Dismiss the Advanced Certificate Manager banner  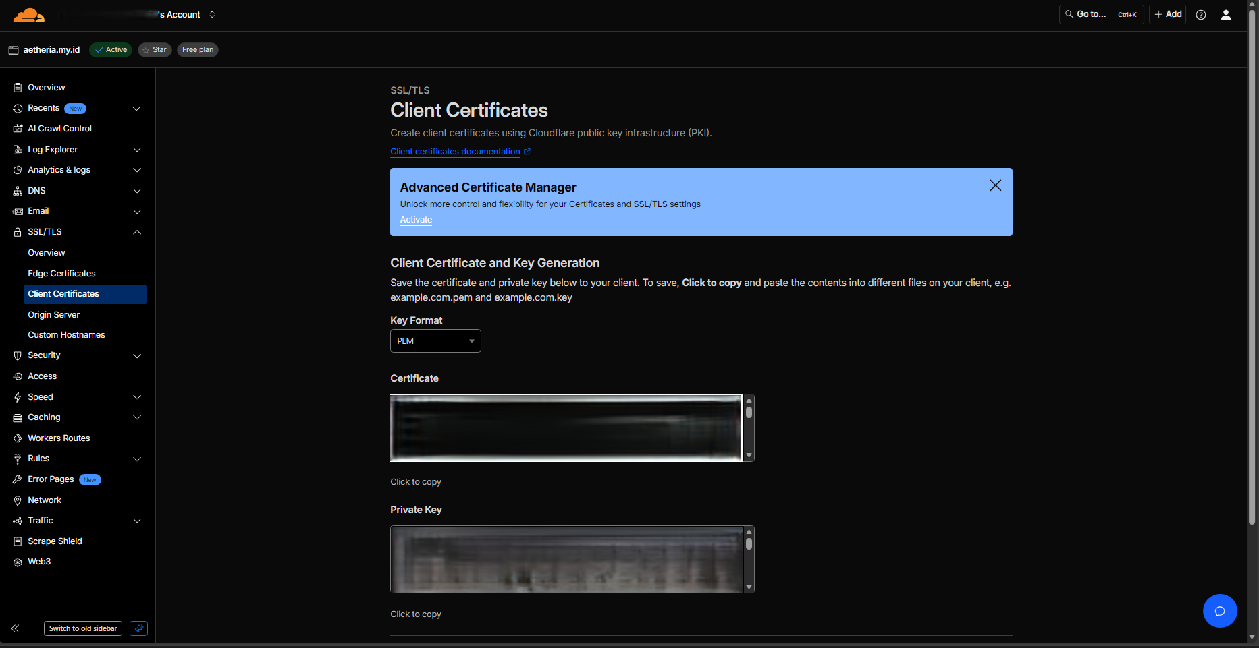(995, 185)
